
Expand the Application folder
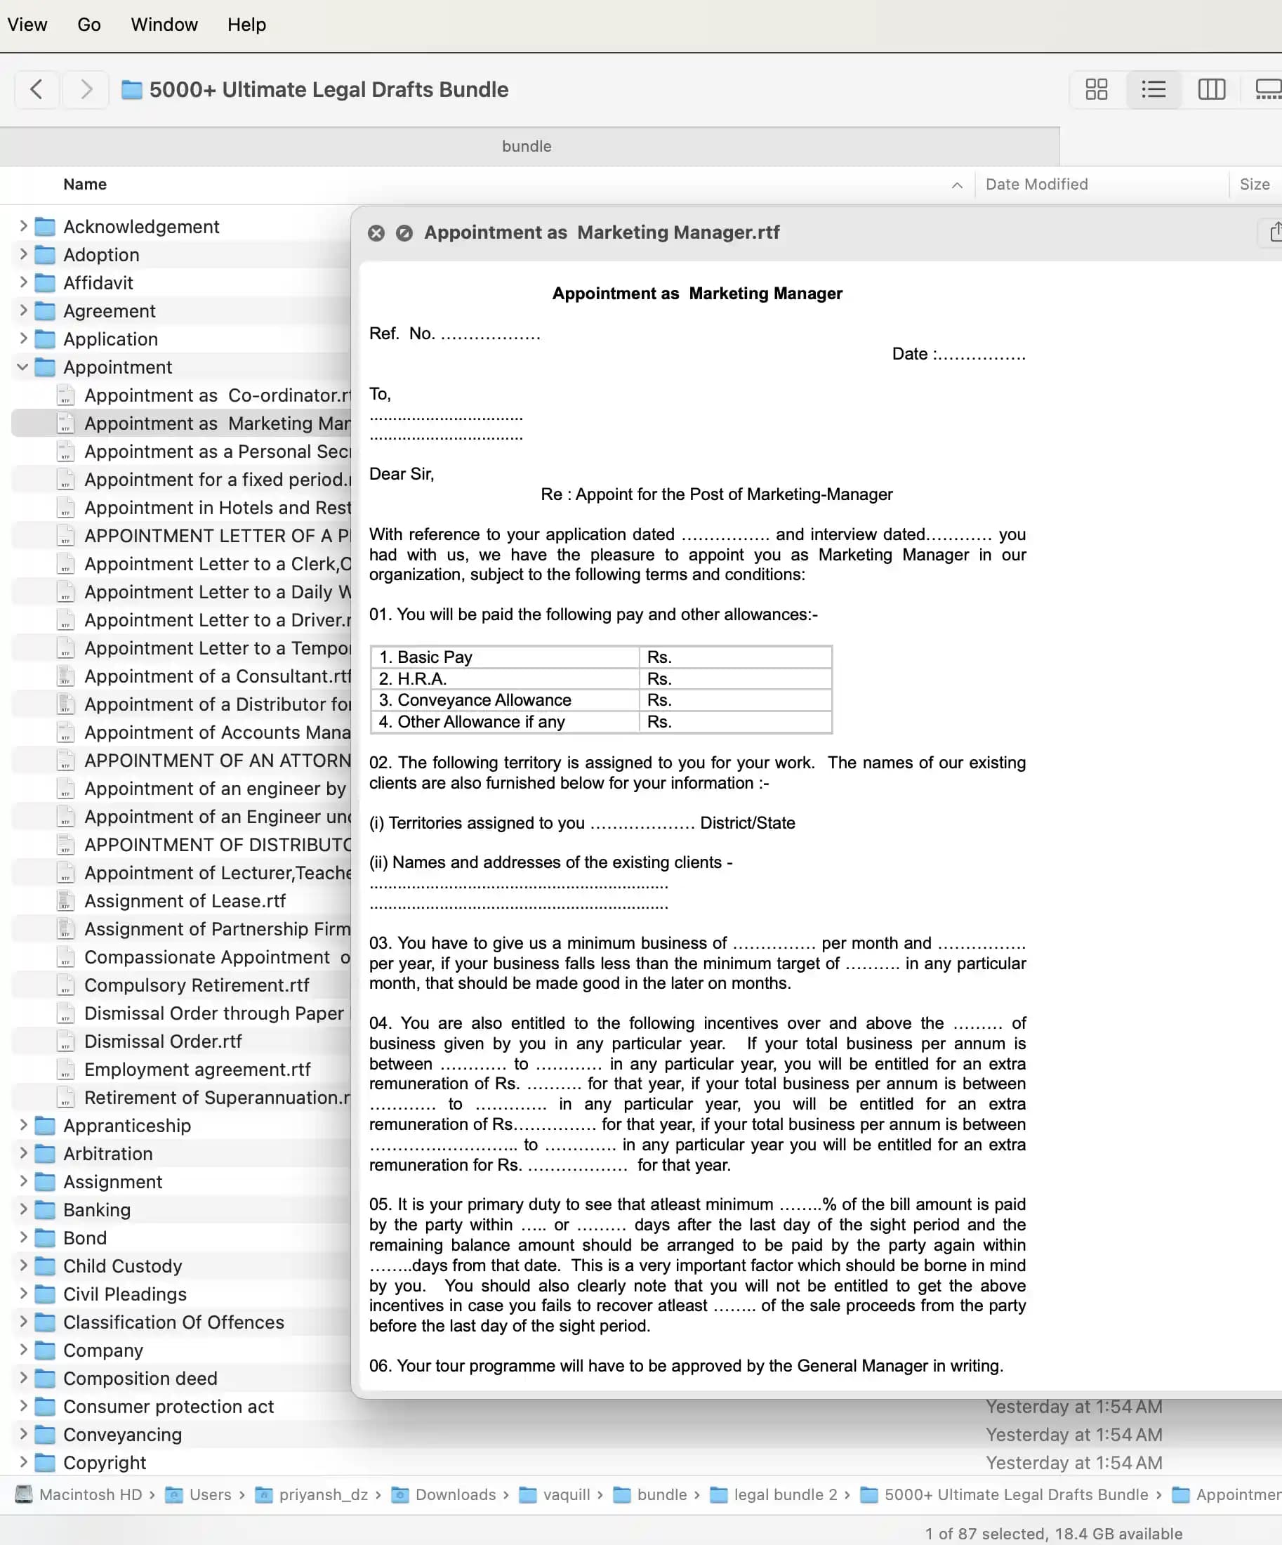pos(22,338)
